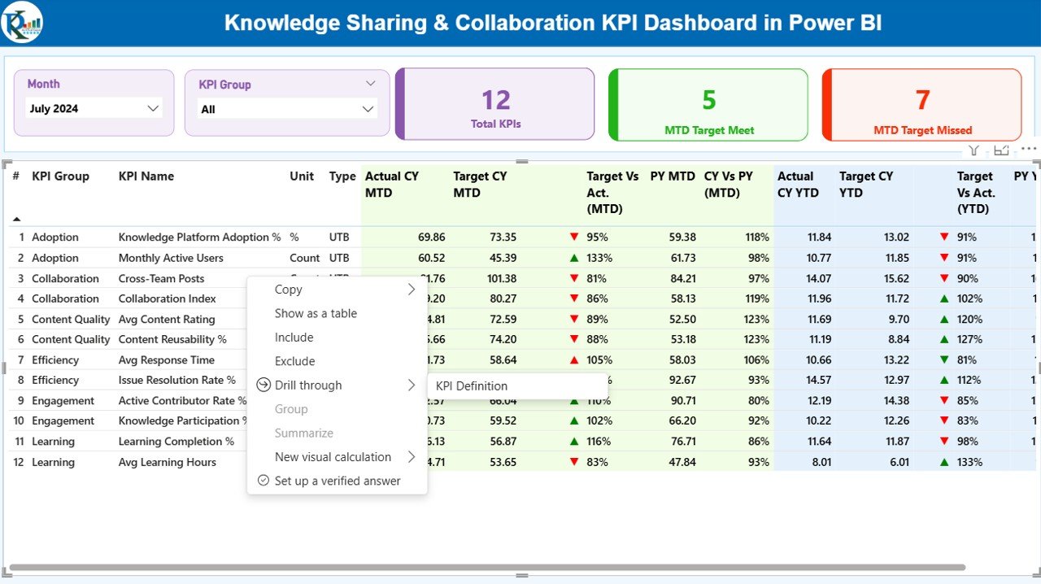This screenshot has width=1041, height=584.
Task: Select Show as a table from context menu
Action: [x=316, y=313]
